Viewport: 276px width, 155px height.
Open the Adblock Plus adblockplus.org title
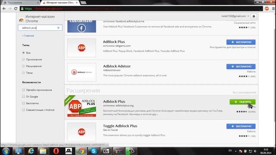click(x=114, y=102)
